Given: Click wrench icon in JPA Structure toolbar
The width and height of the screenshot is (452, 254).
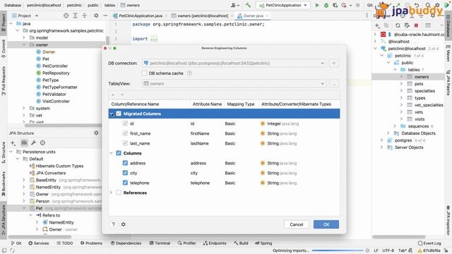Looking at the screenshot, I should click(33, 143).
